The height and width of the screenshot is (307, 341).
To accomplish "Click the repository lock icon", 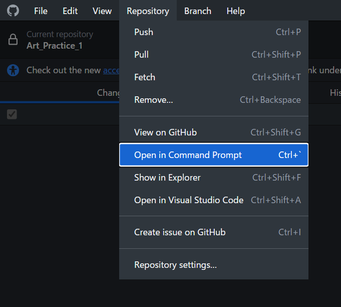I will [x=13, y=40].
